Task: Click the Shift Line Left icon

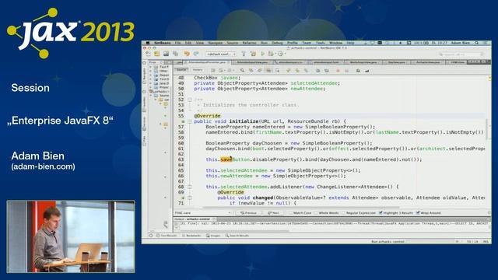Action: pyautogui.click(x=317, y=70)
